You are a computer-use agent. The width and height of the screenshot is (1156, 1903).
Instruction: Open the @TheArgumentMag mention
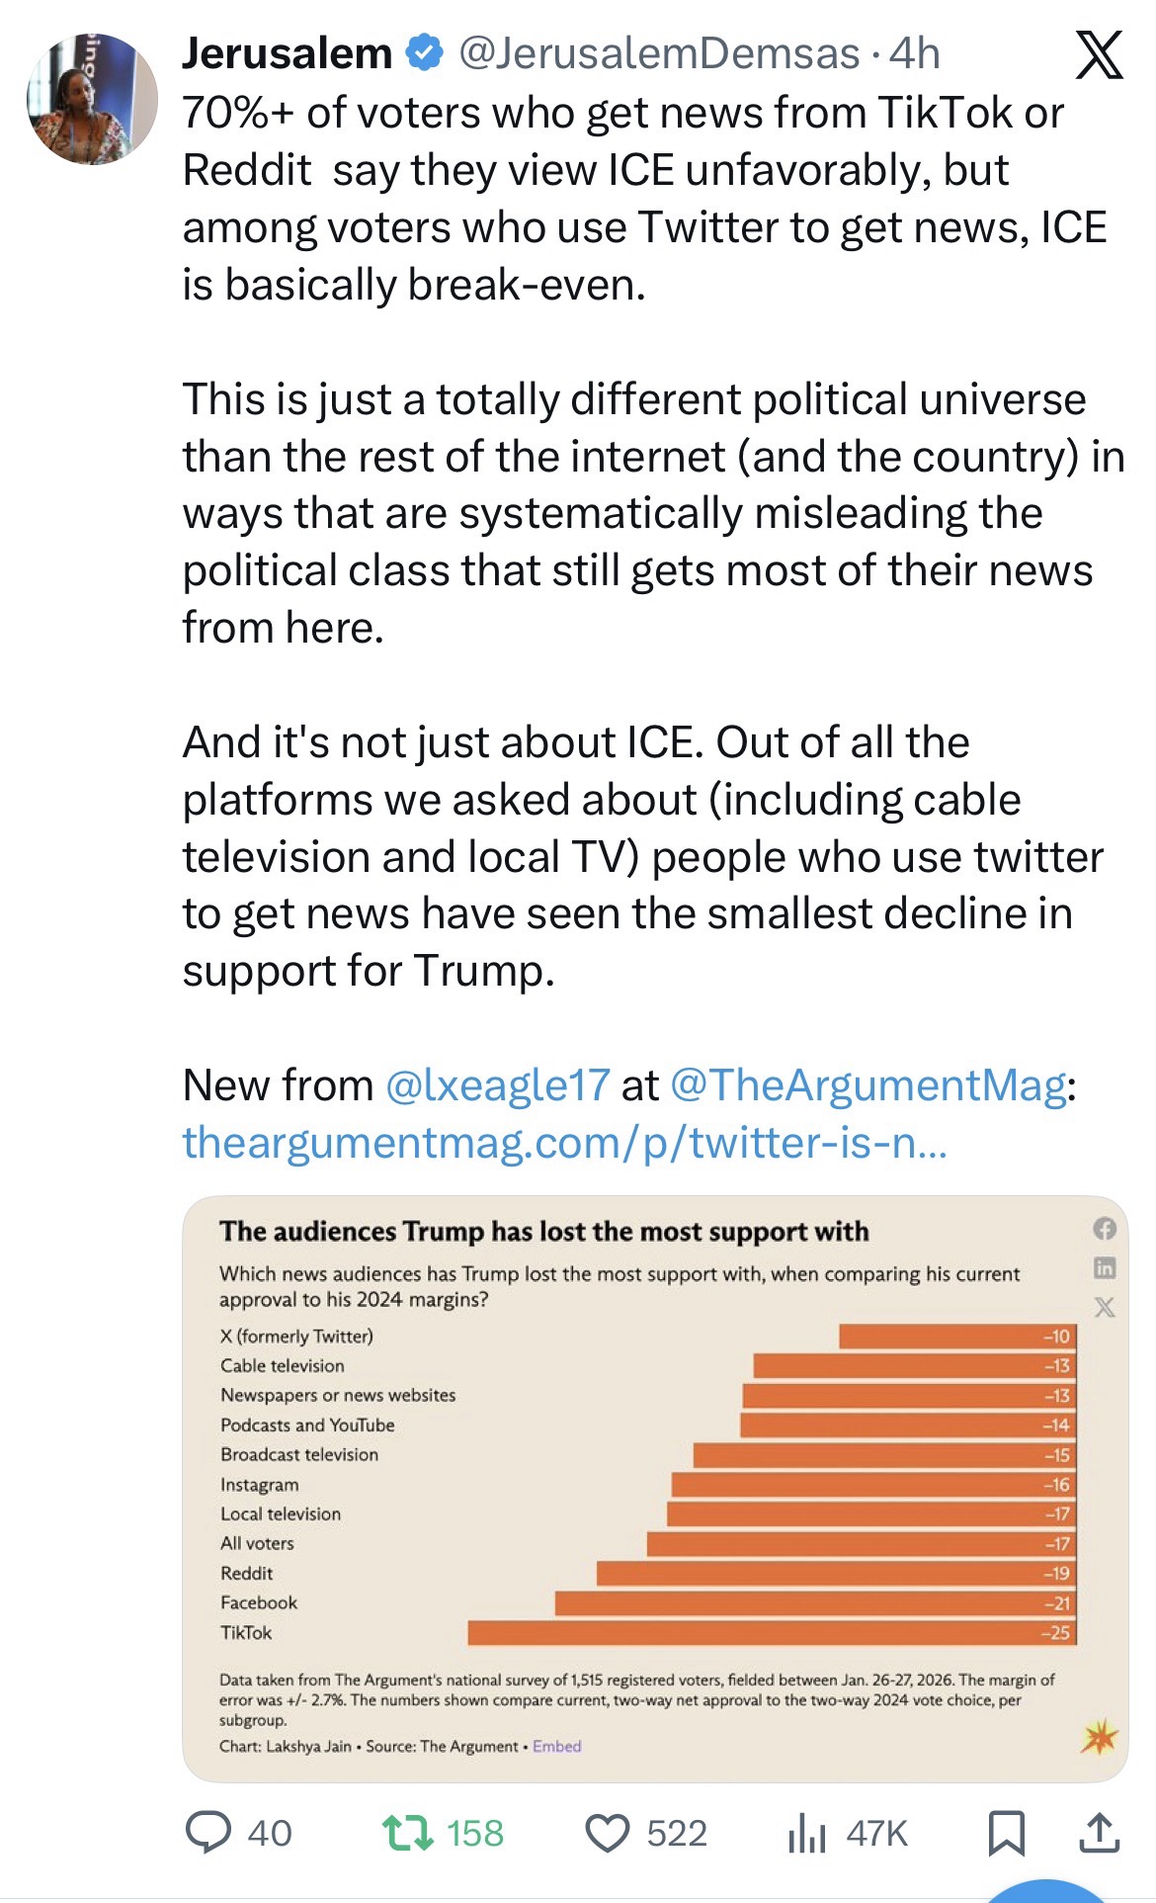click(868, 1085)
